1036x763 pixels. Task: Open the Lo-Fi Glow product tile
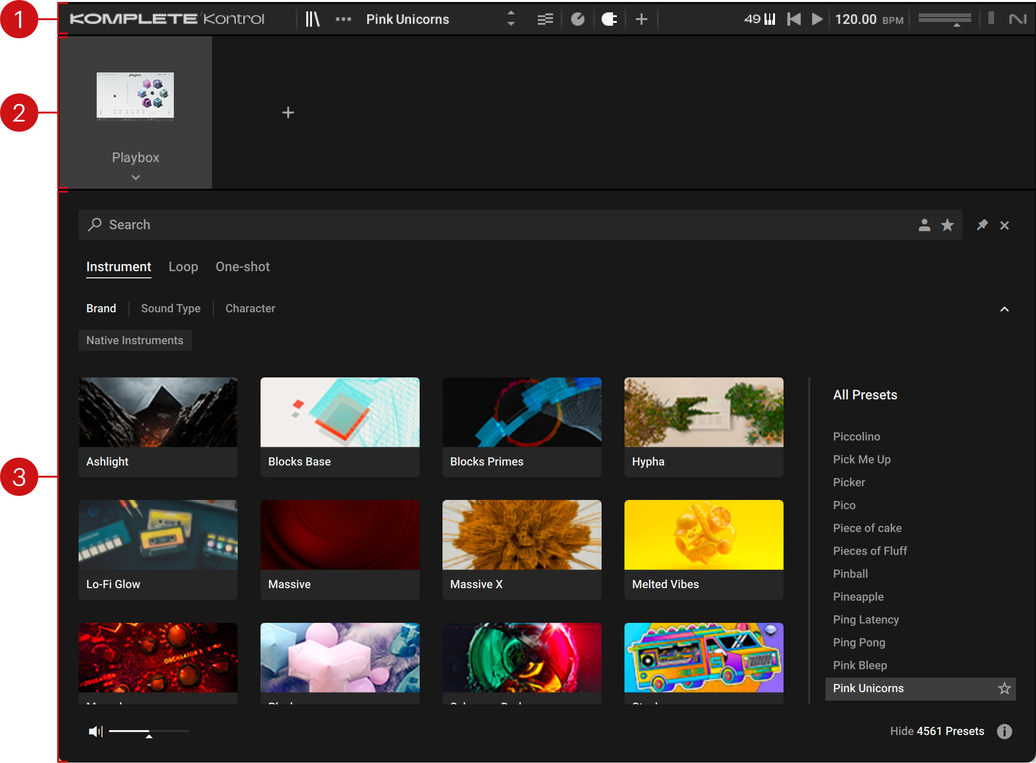pyautogui.click(x=158, y=549)
